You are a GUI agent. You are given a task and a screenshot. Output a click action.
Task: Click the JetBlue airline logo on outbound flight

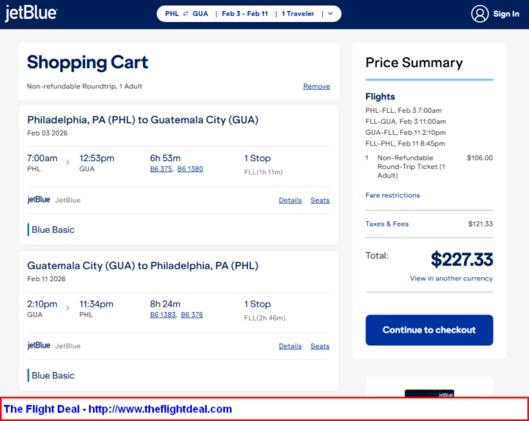pos(39,200)
